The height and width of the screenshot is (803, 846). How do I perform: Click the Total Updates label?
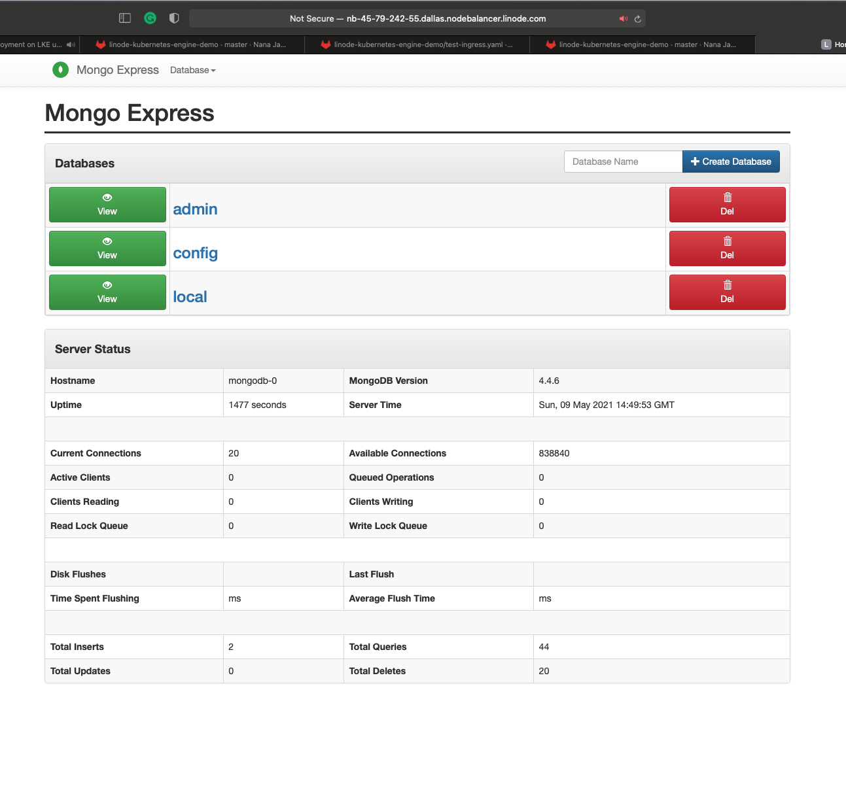[80, 671]
